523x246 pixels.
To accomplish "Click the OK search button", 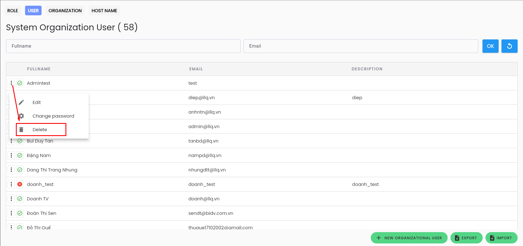I will [x=490, y=46].
